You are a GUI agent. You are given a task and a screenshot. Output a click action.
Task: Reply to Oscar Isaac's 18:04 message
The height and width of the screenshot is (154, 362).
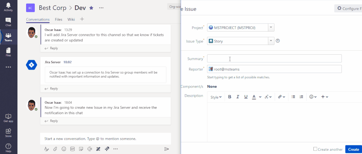(x=51, y=121)
